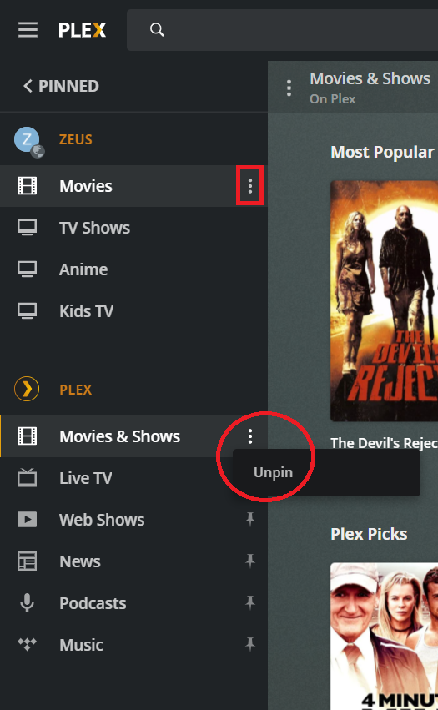This screenshot has width=438, height=710.
Task: Click the search magnifier icon
Action: (157, 30)
